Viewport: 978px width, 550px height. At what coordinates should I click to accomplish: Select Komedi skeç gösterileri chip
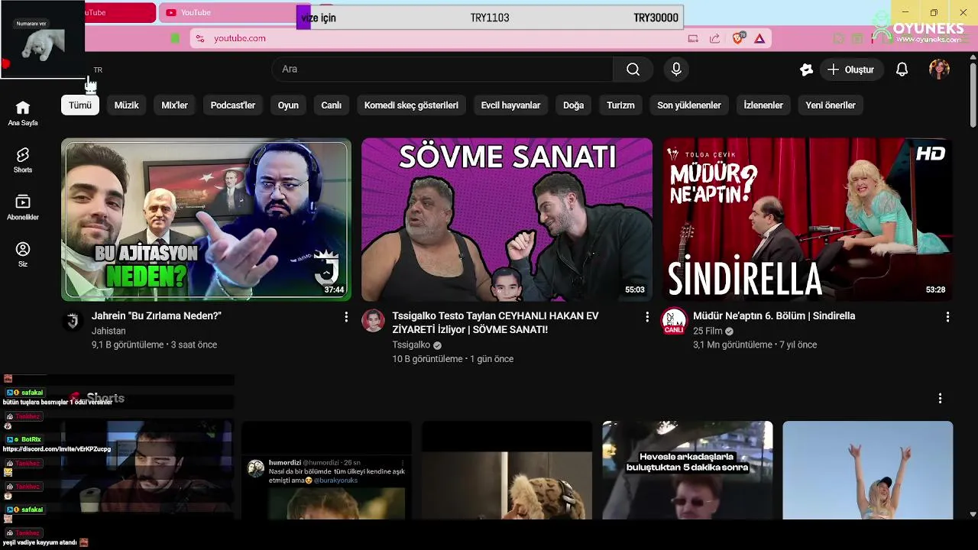411,105
